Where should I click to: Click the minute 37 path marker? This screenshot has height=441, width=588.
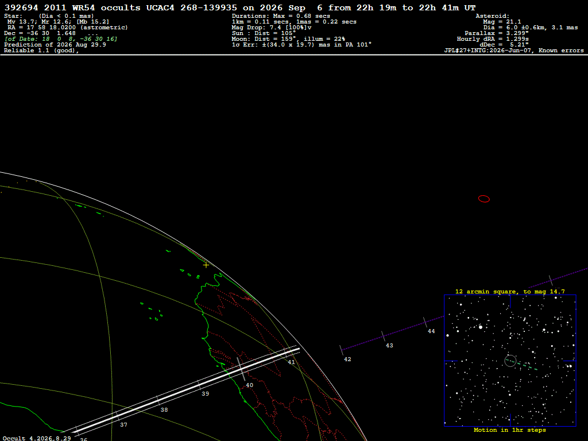[x=124, y=425]
